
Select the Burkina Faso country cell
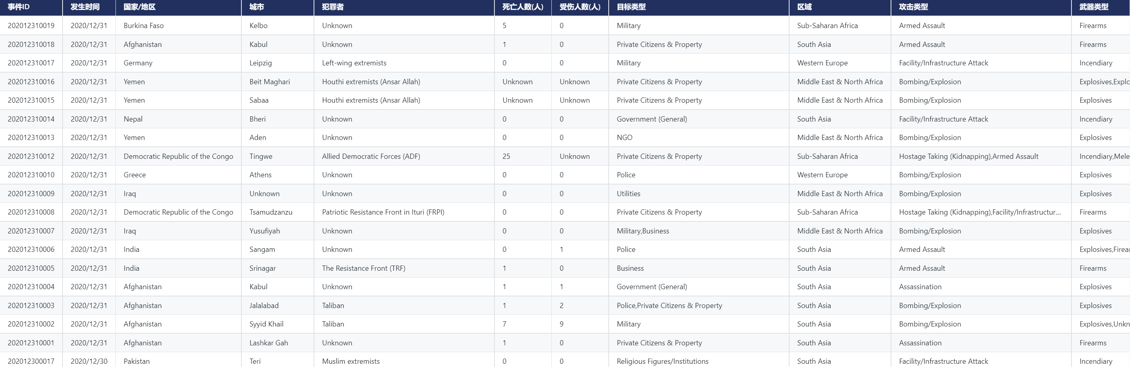click(x=144, y=25)
